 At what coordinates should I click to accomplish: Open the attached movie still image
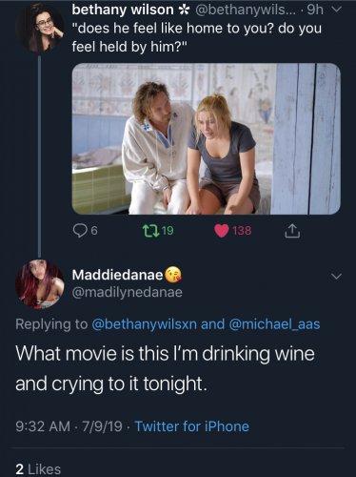coord(207,138)
